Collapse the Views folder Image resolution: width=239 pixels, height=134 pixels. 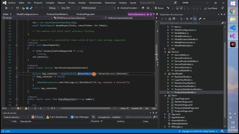[x=165, y=96]
